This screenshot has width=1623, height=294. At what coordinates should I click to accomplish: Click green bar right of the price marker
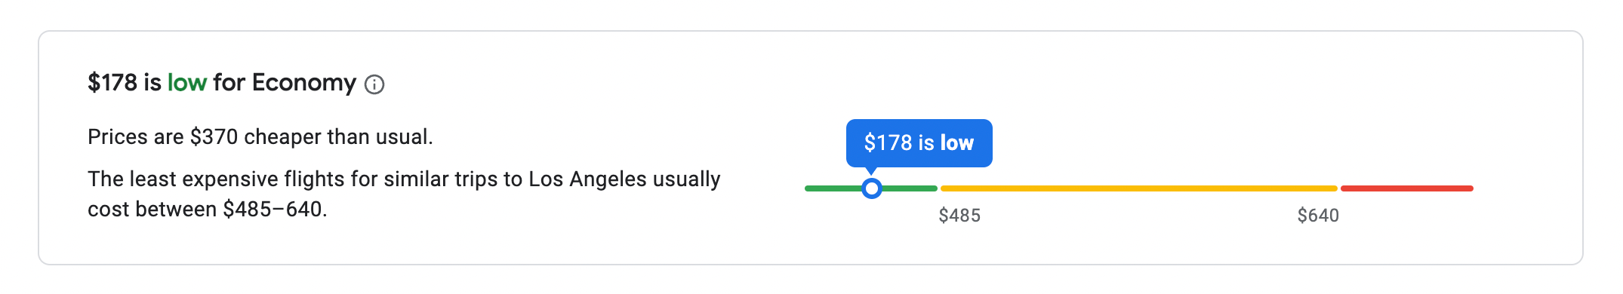click(910, 188)
